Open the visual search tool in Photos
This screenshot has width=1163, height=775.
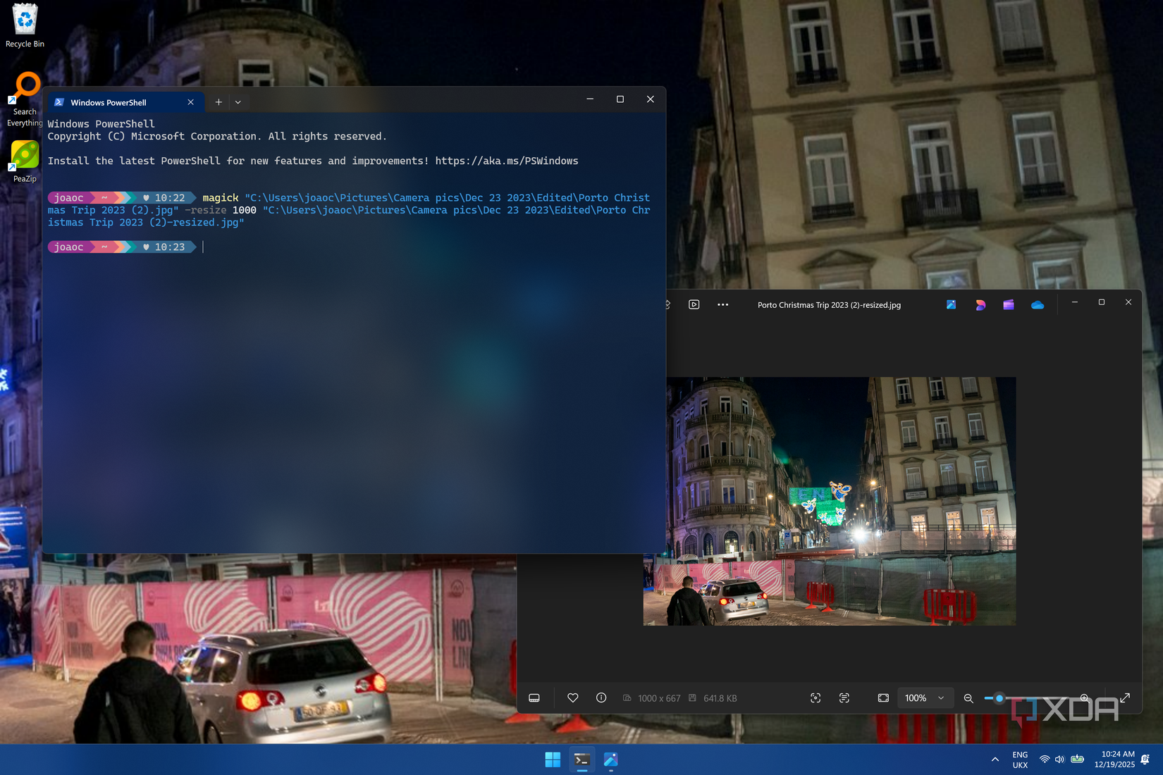click(x=816, y=697)
